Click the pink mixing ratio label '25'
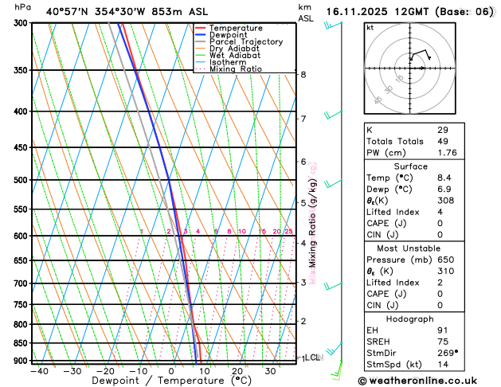The height and width of the screenshot is (387, 501). (x=288, y=232)
